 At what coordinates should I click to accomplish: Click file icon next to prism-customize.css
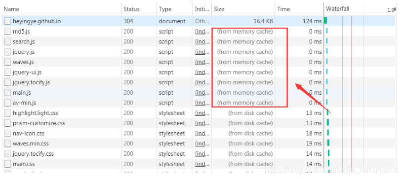click(8, 123)
